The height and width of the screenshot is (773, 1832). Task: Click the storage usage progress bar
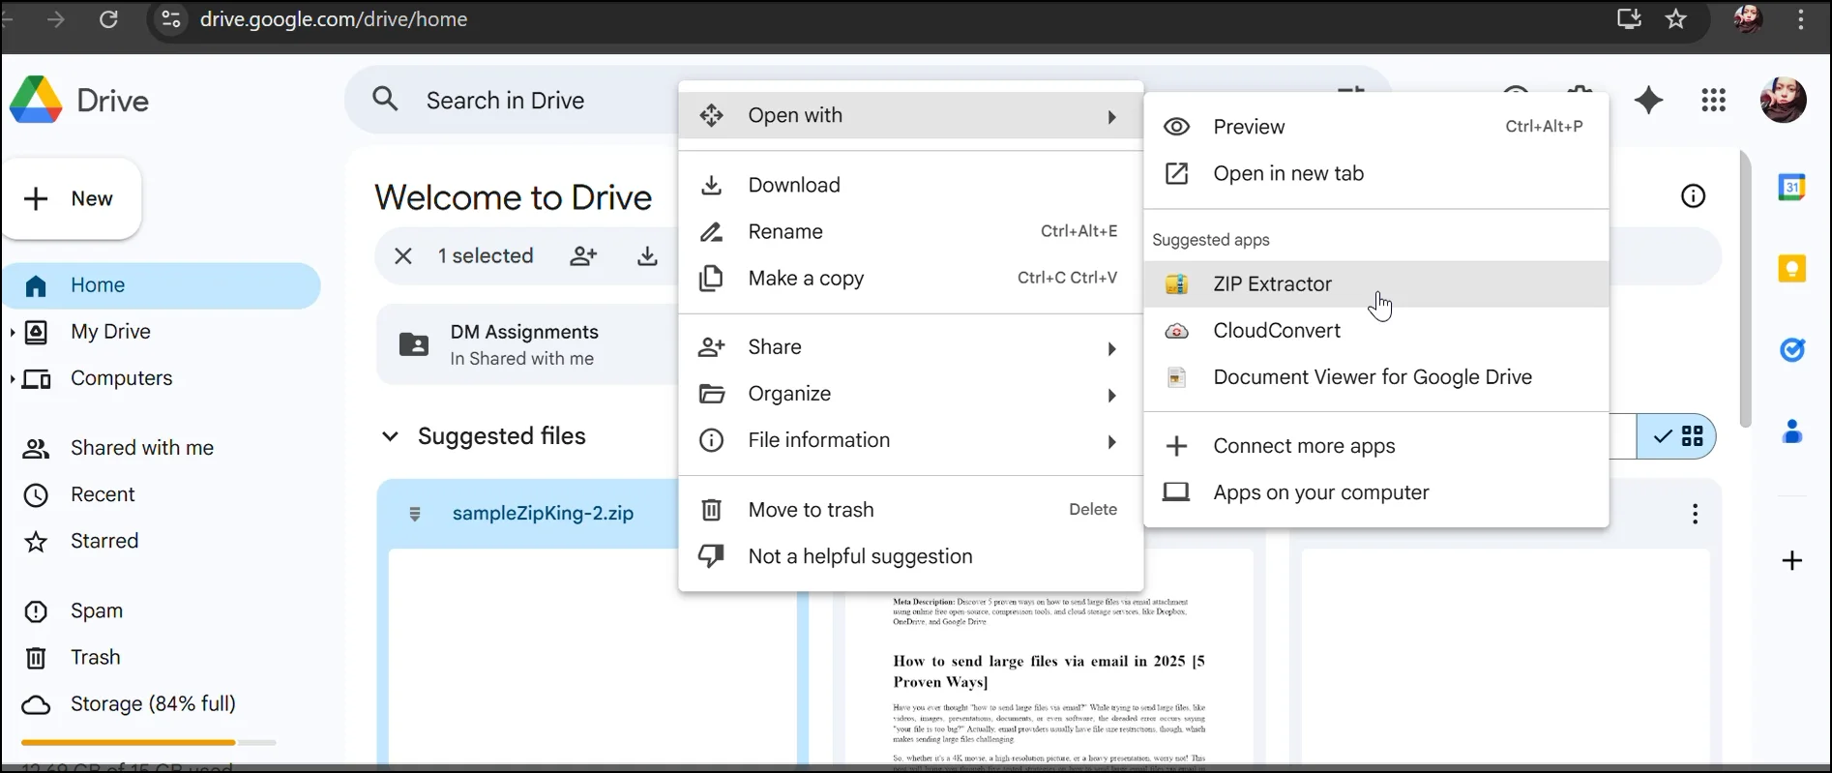148,742
